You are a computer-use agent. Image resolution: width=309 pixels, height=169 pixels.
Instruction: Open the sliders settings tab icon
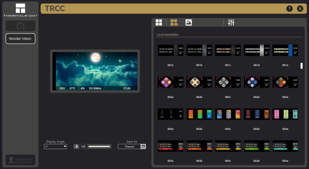tap(231, 23)
